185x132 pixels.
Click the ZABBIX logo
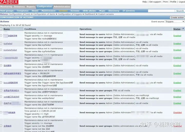(x=9, y=2)
